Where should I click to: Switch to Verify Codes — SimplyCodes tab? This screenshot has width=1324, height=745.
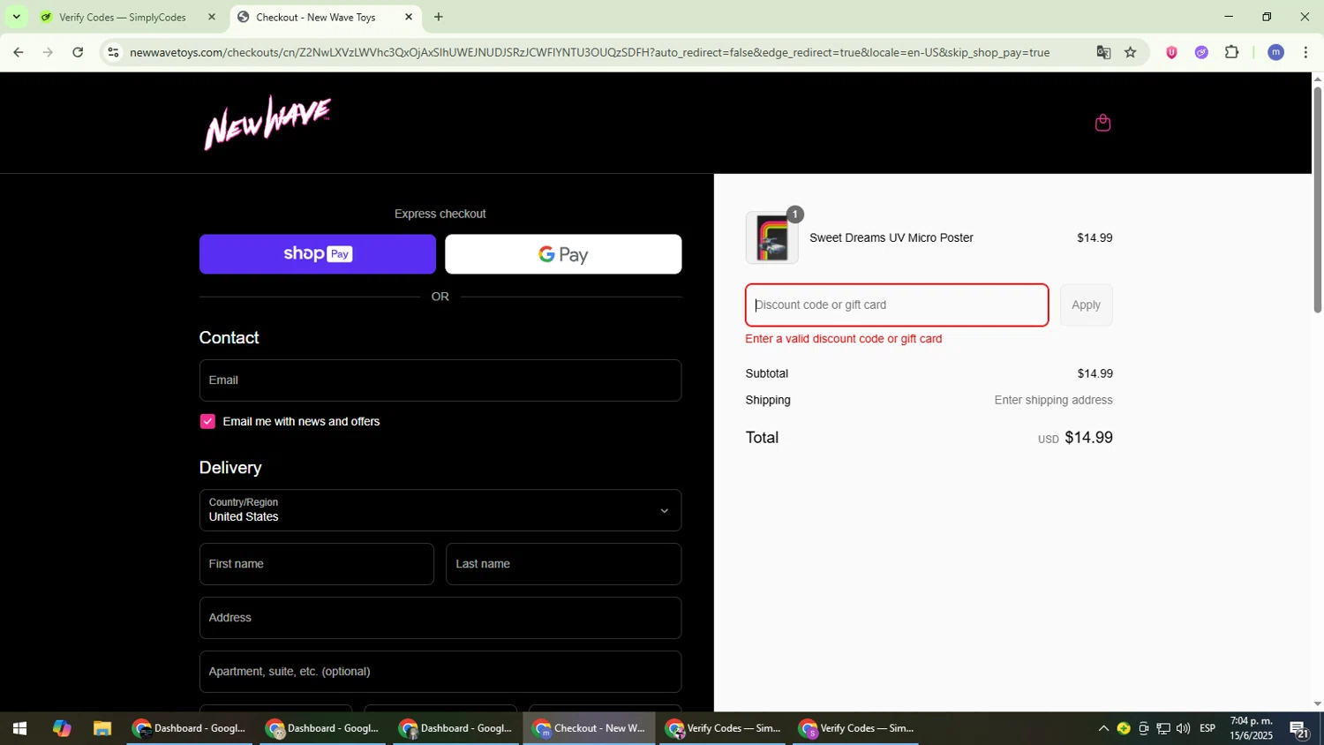click(x=128, y=17)
